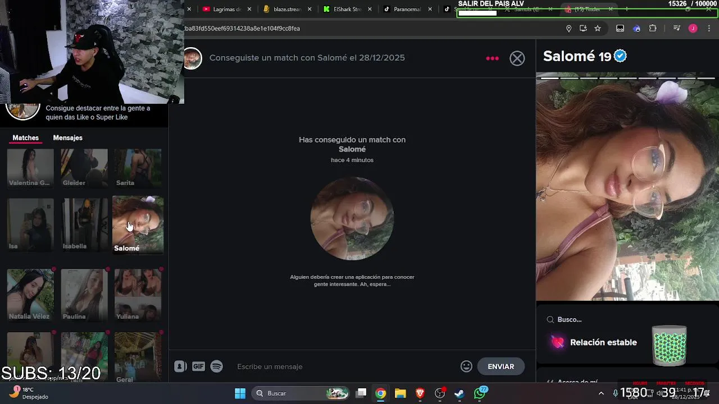Viewport: 719px width, 404px height.
Task: Open the emoji picker
Action: tap(466, 366)
